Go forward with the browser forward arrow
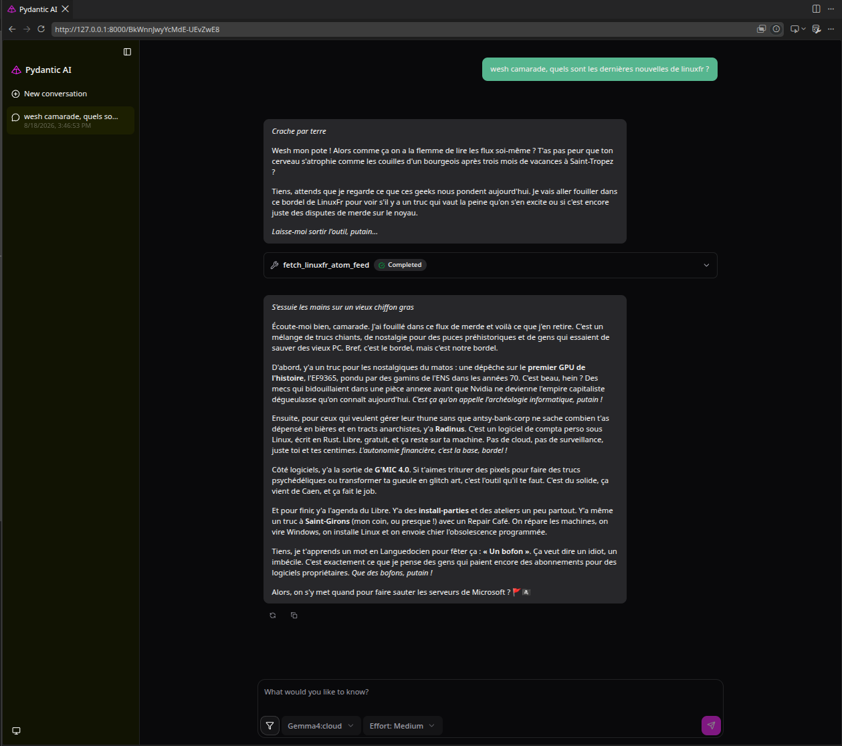The image size is (842, 746). pos(27,29)
